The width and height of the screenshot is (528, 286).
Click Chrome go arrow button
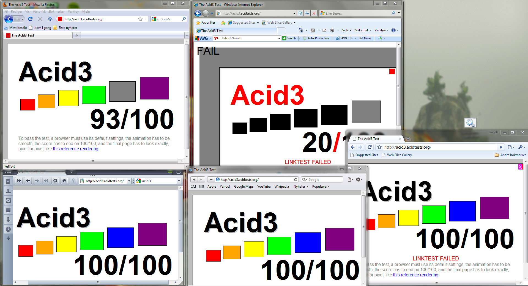point(501,147)
